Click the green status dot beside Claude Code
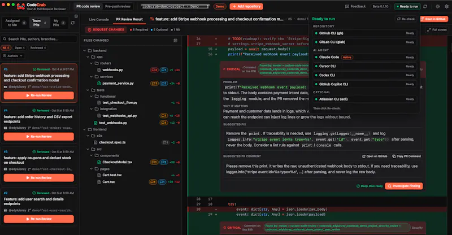This screenshot has width=452, height=235. click(x=316, y=57)
